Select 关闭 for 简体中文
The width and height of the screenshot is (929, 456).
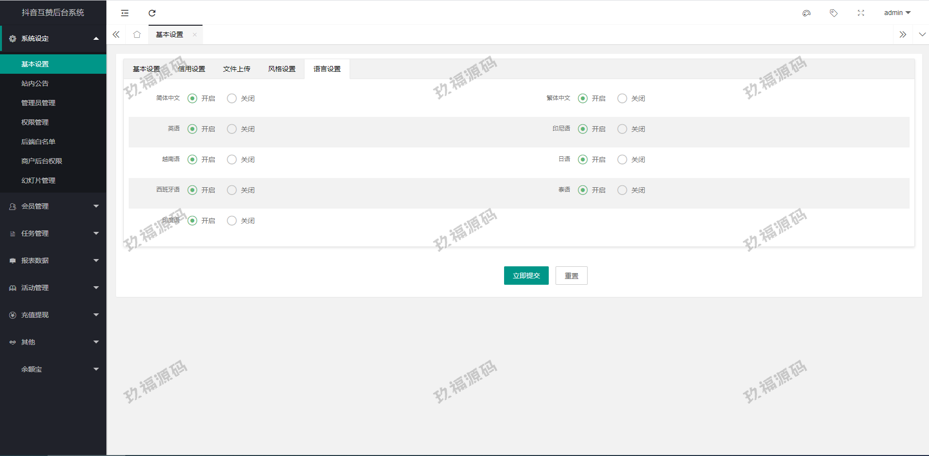click(x=232, y=98)
